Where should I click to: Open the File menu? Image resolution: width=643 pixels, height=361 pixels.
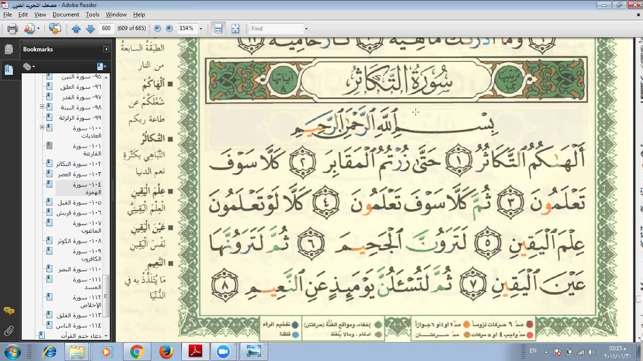[7, 15]
